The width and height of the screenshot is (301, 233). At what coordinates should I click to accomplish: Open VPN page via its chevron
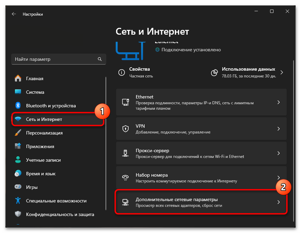279,129
